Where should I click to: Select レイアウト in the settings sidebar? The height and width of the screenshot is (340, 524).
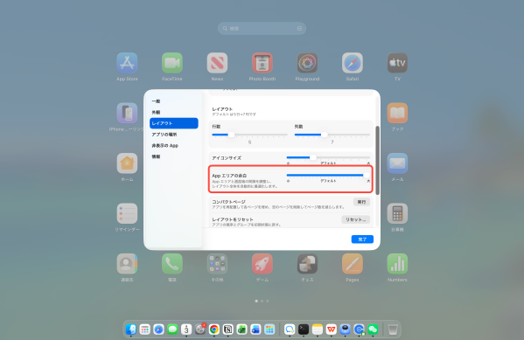click(x=174, y=123)
